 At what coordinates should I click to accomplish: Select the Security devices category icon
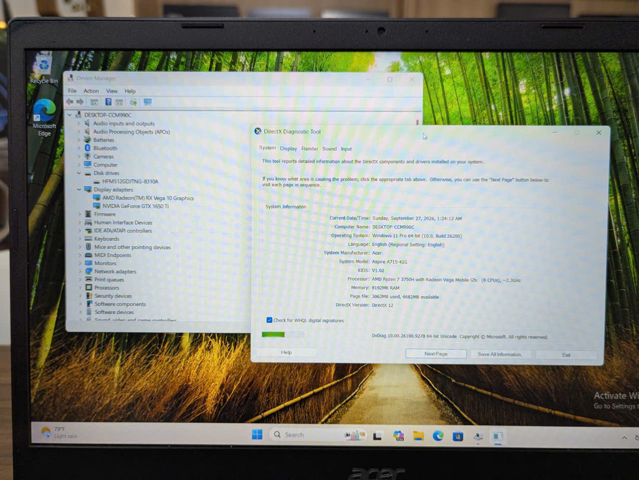89,296
